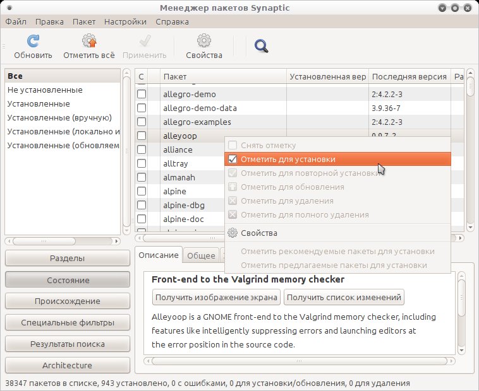
Task: Tick the almanah status checkbox
Action: (142, 177)
